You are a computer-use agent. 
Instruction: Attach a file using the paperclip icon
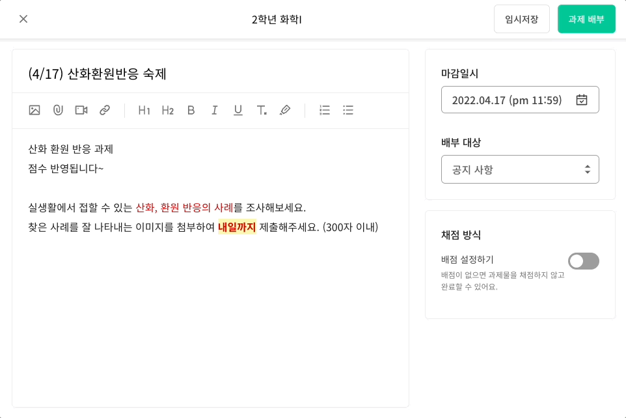click(x=58, y=110)
